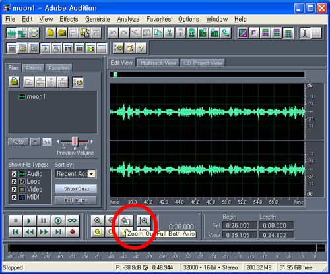Image resolution: width=330 pixels, height=274 pixels.
Task: Click the Preview Volume right arrow
Action: pos(92,142)
